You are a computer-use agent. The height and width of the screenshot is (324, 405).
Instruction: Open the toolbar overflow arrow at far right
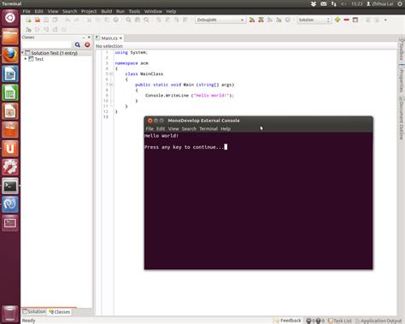(x=385, y=20)
